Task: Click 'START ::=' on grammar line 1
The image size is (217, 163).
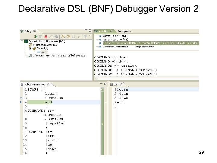Action: pos(38,90)
